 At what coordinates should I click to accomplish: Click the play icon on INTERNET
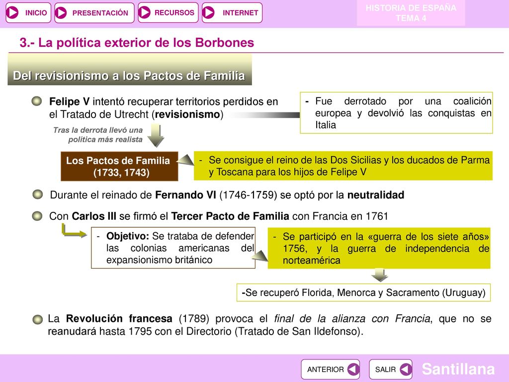pyautogui.click(x=208, y=12)
